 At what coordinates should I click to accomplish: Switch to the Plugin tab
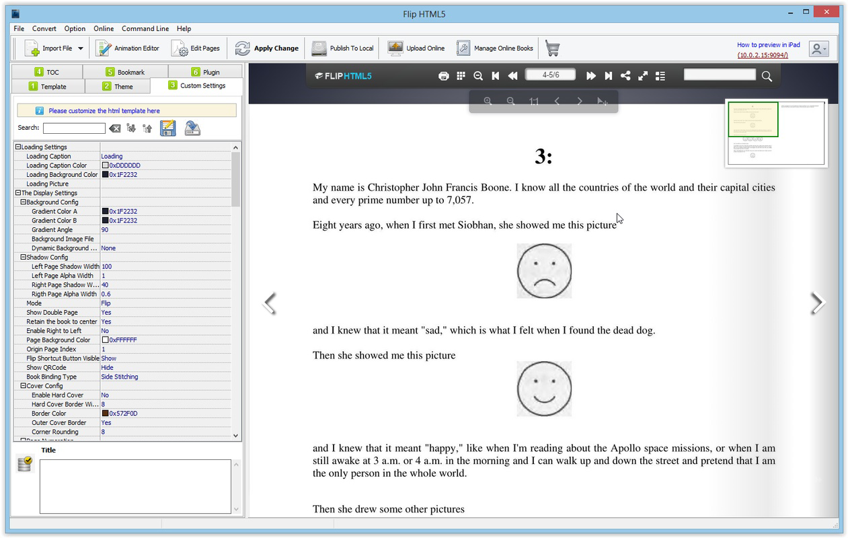[x=205, y=72]
